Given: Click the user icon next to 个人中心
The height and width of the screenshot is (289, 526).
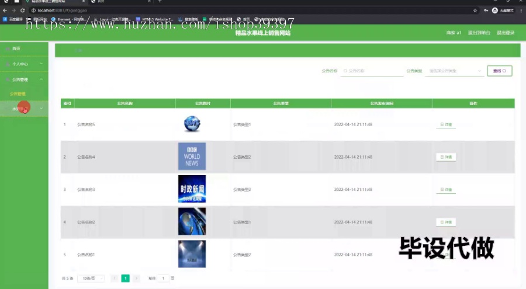Looking at the screenshot, I should click(8, 64).
